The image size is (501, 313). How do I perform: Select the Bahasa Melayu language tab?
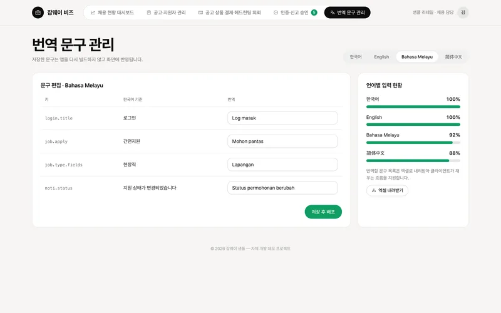click(x=417, y=57)
